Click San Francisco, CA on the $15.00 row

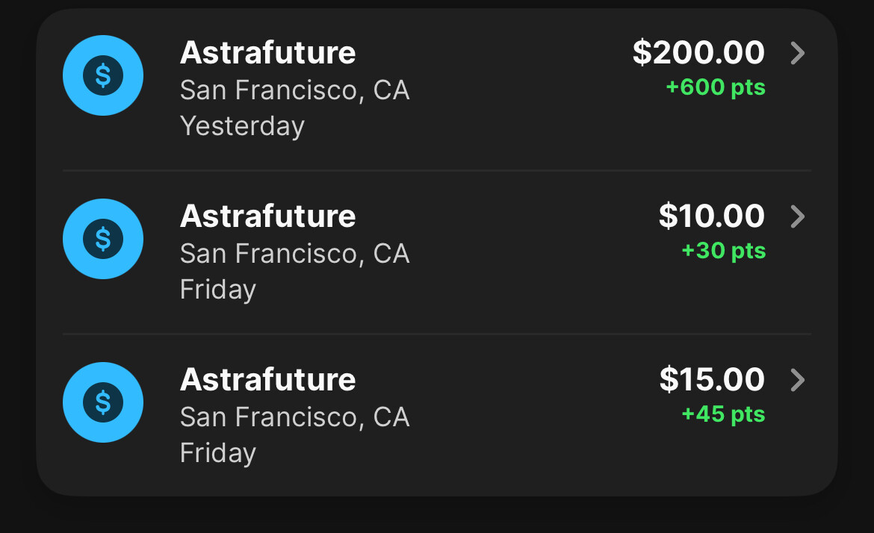click(x=294, y=417)
